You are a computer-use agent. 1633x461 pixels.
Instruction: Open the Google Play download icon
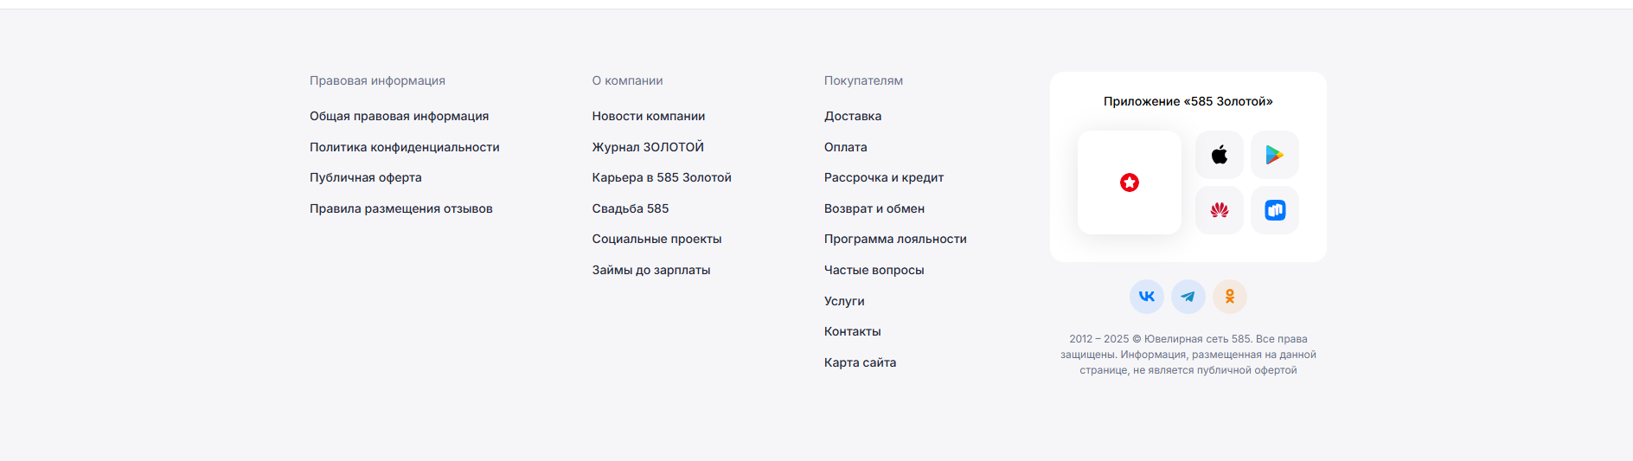pyautogui.click(x=1275, y=155)
